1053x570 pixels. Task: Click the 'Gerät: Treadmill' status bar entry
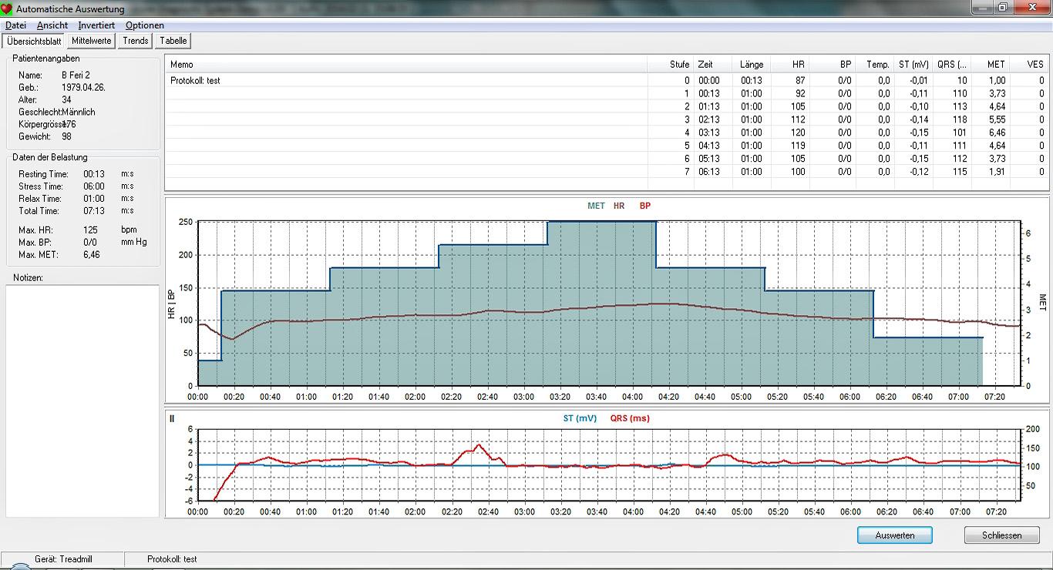(x=63, y=559)
